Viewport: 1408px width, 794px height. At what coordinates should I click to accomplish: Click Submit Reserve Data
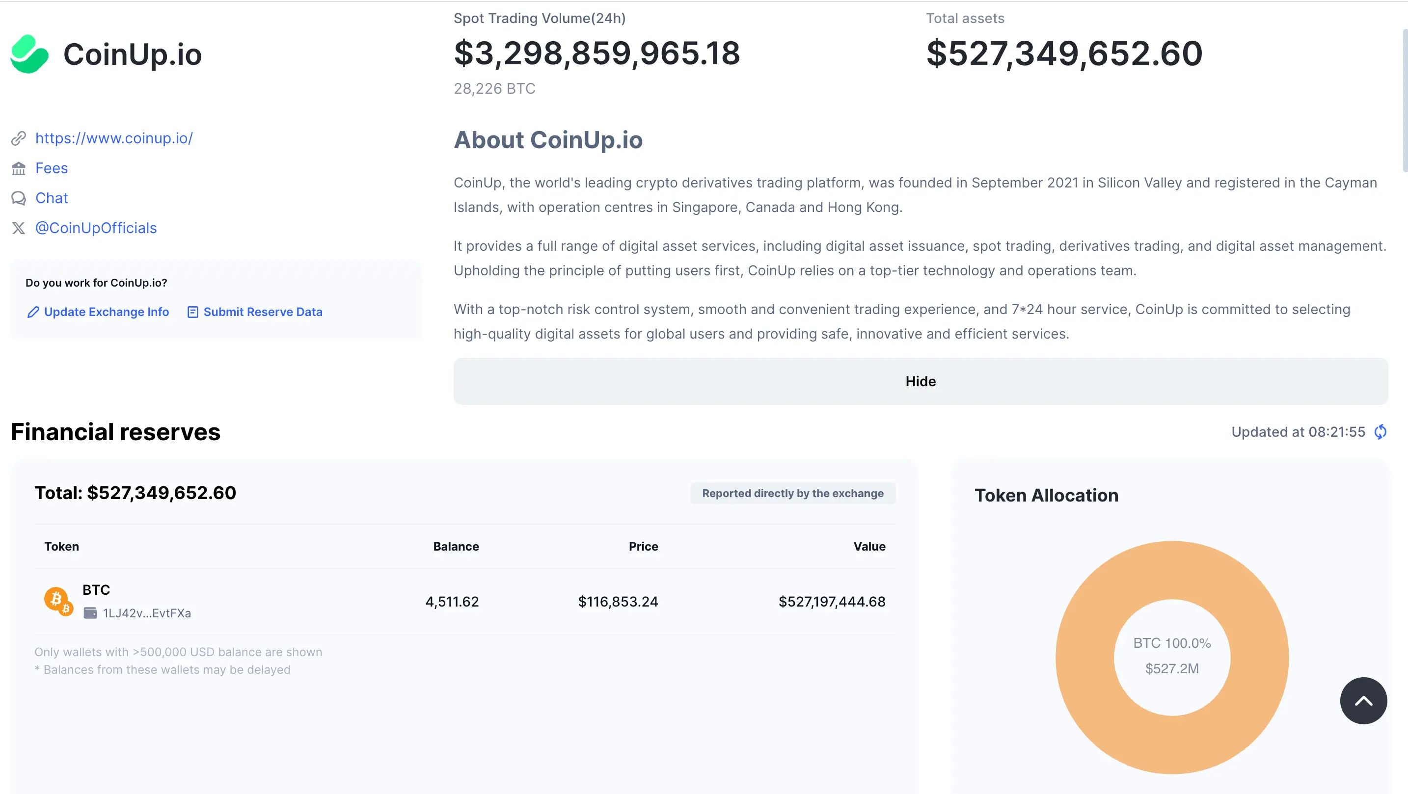coord(263,312)
